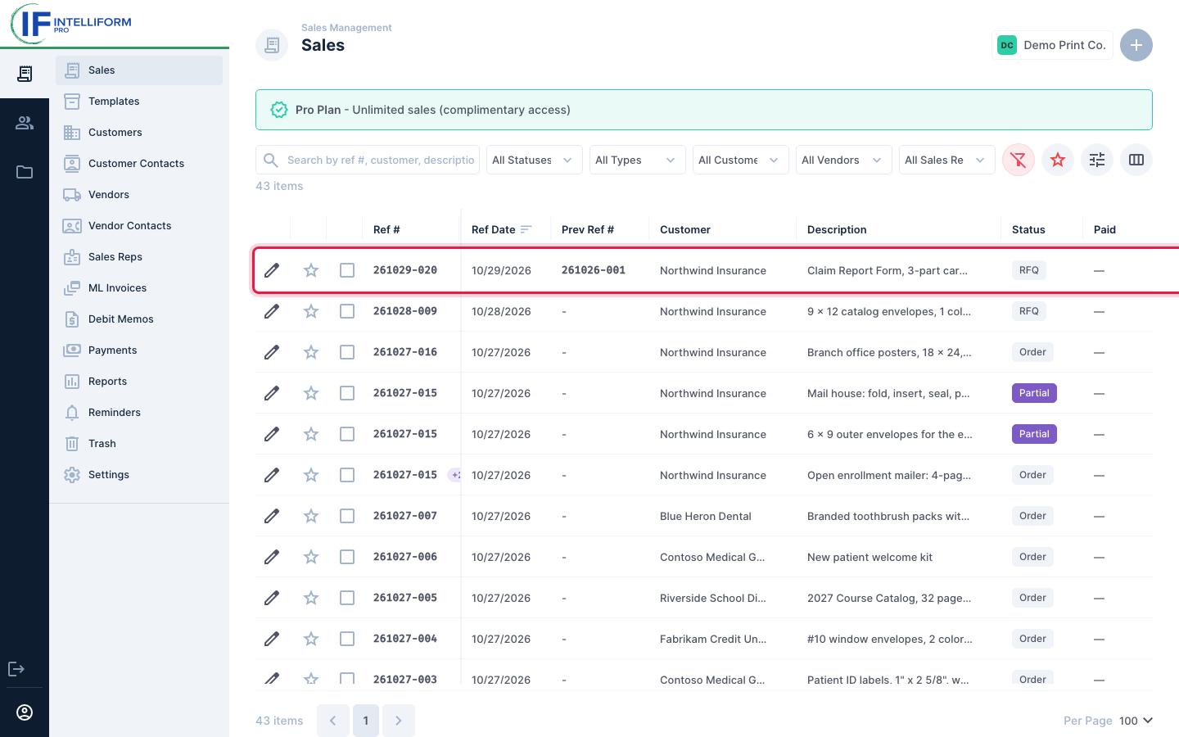The height and width of the screenshot is (737, 1179).
Task: Click the add new sale plus button
Action: pos(1136,45)
